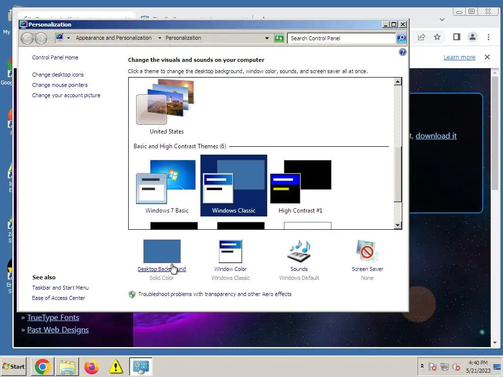Image resolution: width=503 pixels, height=377 pixels.
Task: Open the address bar history dropdown
Action: 267,38
